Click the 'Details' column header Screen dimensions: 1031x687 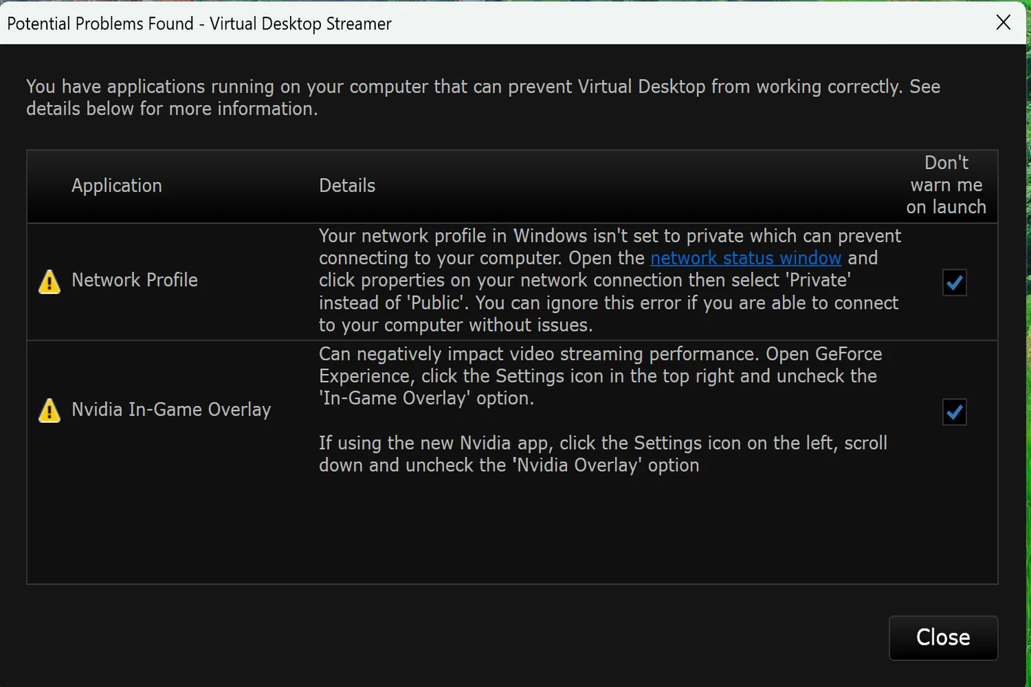click(346, 185)
